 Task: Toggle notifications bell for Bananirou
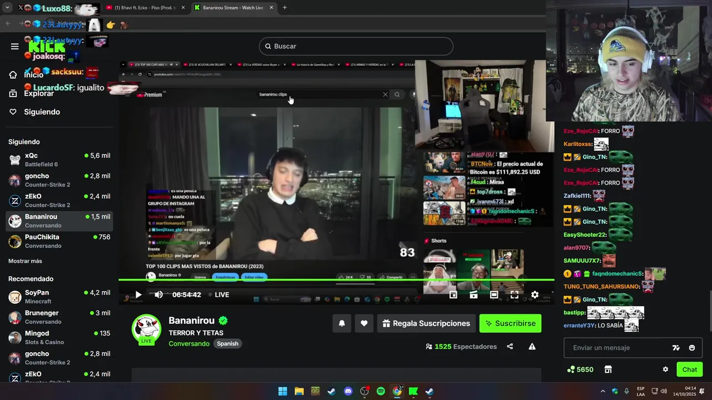pos(342,323)
